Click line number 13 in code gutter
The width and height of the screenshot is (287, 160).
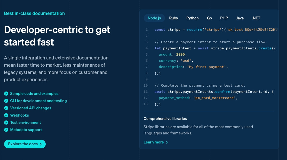[x=146, y=104]
